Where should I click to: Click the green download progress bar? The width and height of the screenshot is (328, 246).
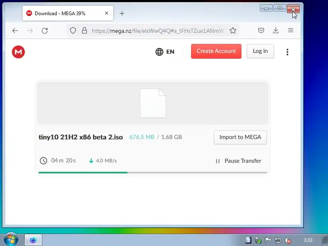point(83,173)
